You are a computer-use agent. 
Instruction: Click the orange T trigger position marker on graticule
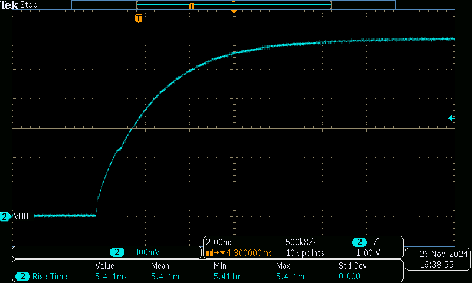pos(139,19)
